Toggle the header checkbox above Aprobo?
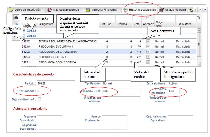The image size is (210, 137). click(x=148, y=17)
